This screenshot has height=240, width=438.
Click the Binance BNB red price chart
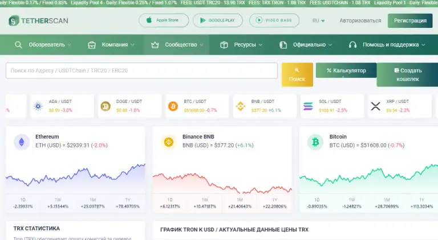[222, 183]
